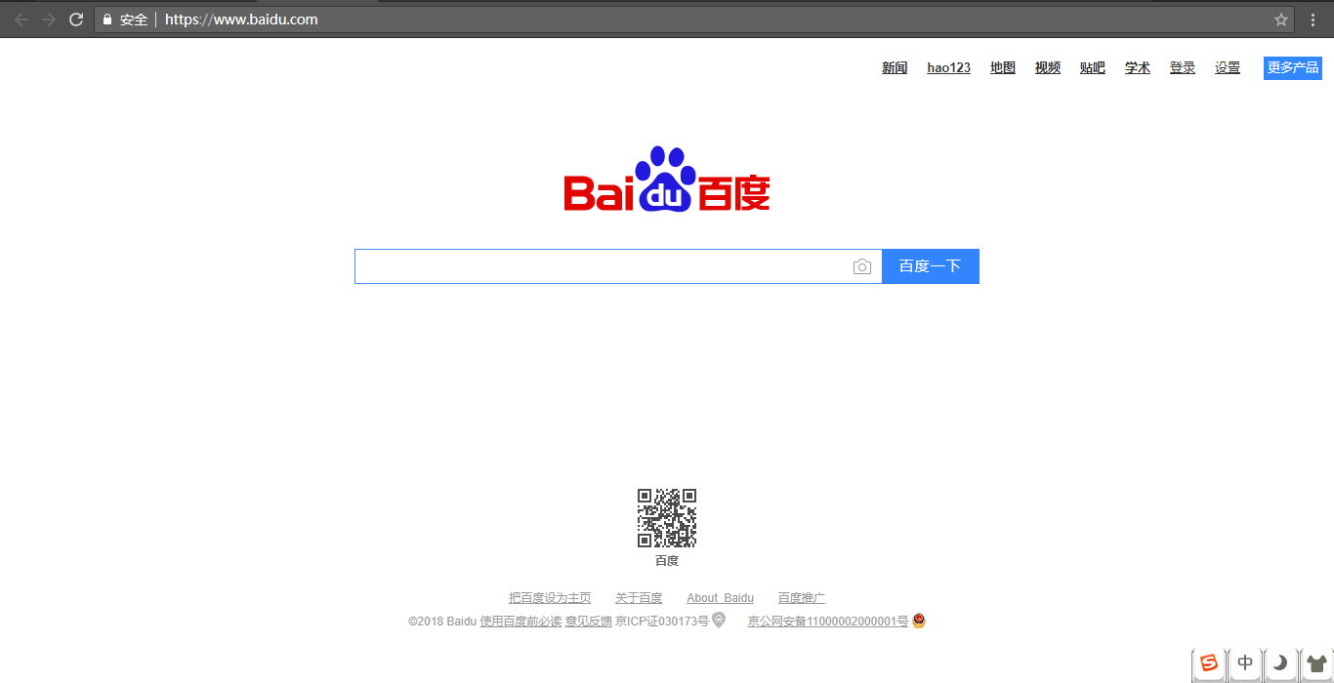Click ©2018 Baidu copyright text
Screen dimensions: 1334x683
(442, 622)
